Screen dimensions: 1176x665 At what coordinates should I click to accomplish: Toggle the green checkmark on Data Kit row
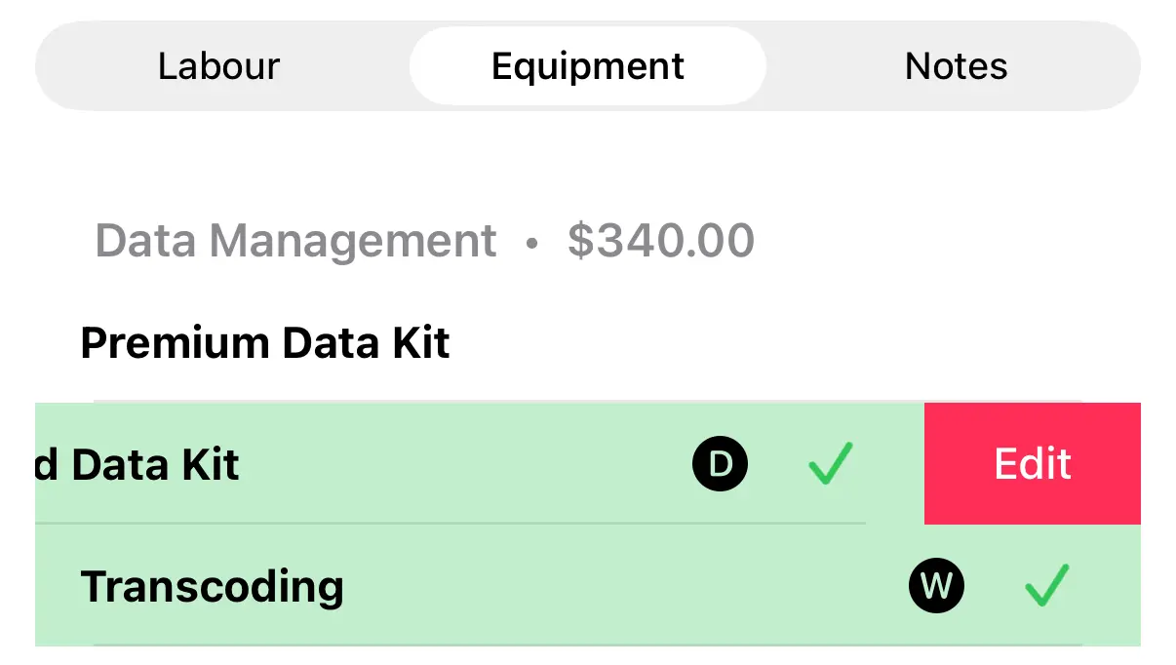(x=831, y=464)
